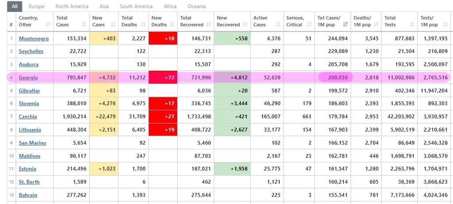
Task: Click the Georgia country link
Action: tap(28, 78)
